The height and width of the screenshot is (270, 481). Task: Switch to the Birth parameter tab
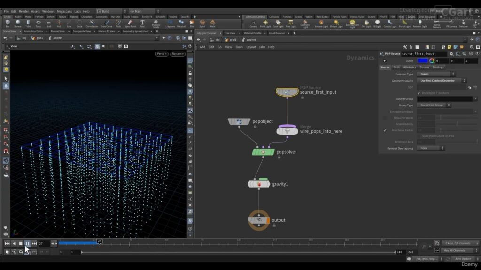(396, 67)
